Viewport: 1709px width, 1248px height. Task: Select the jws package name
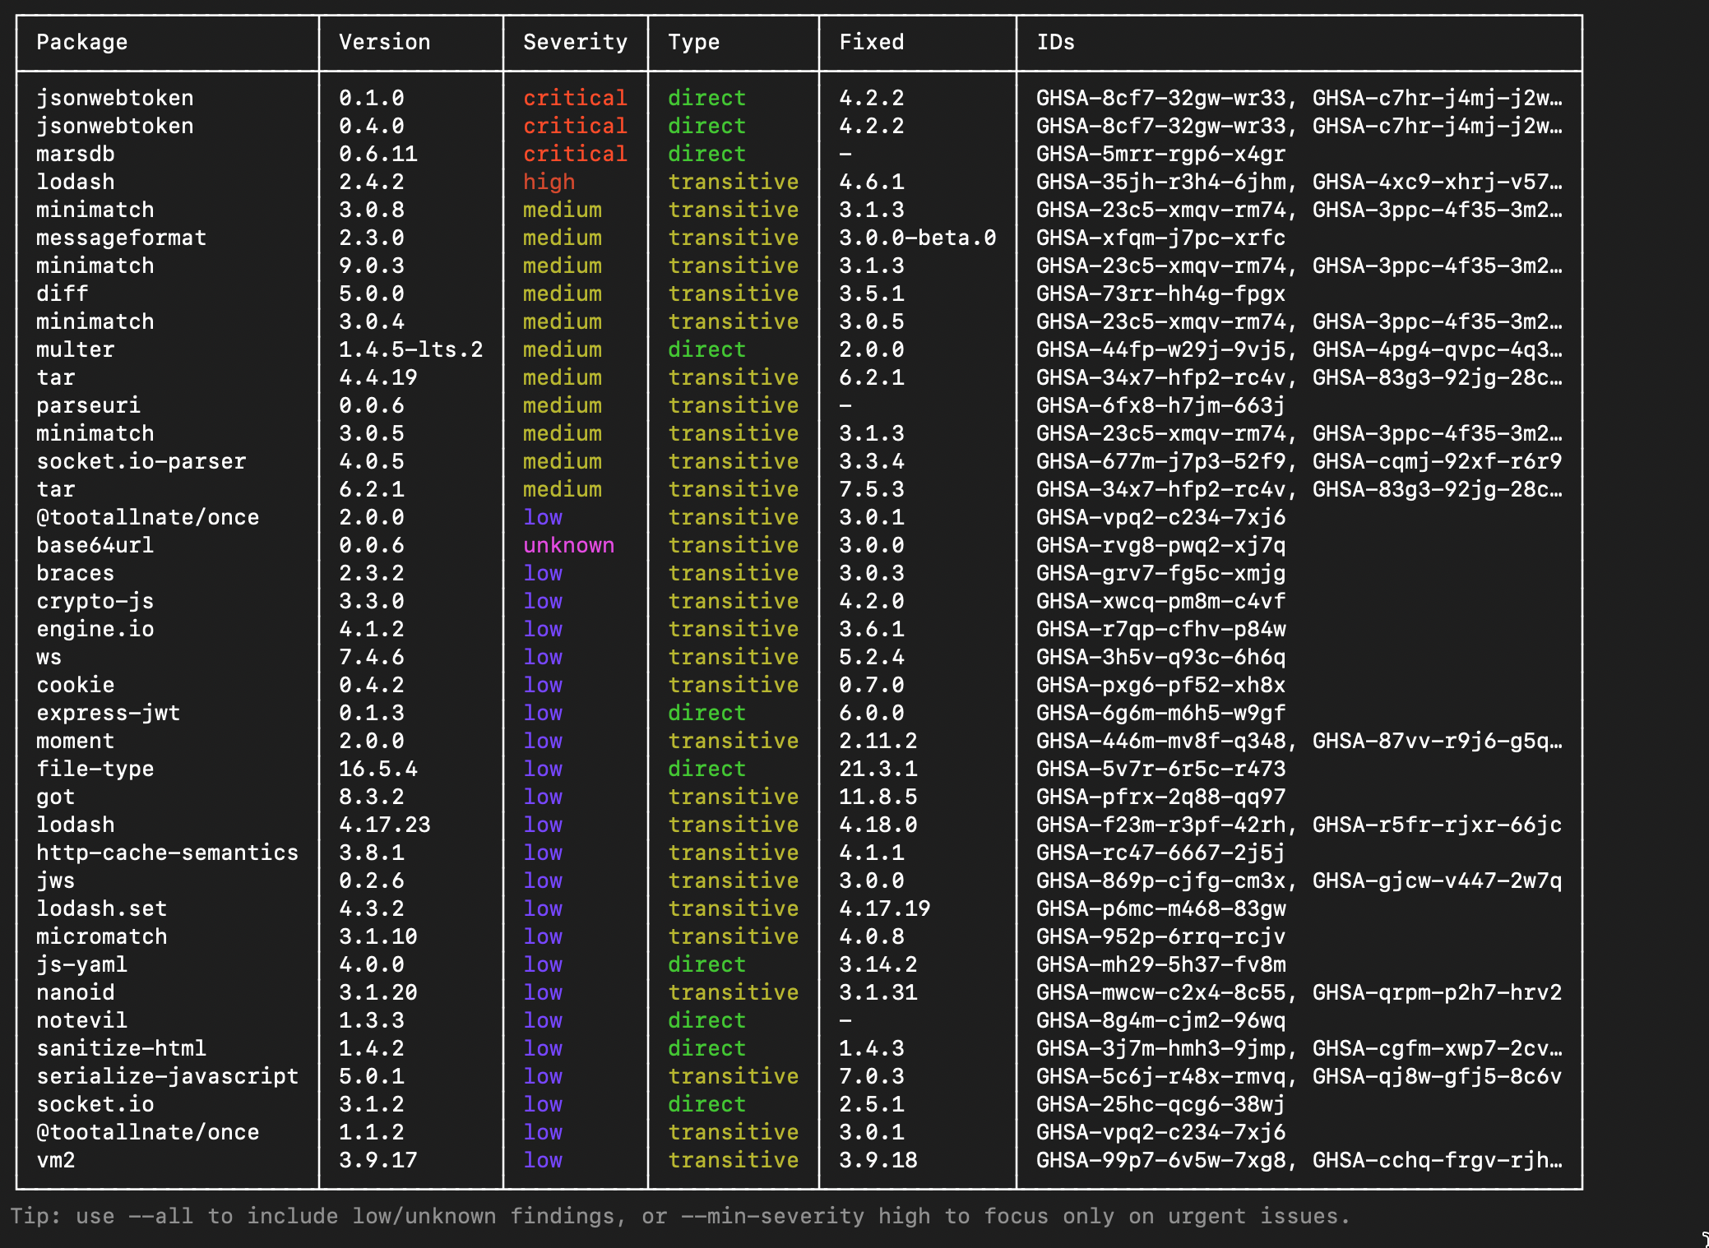(x=56, y=881)
